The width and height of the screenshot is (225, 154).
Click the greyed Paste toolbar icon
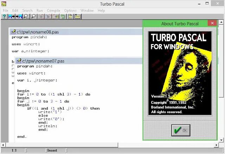(56, 17)
